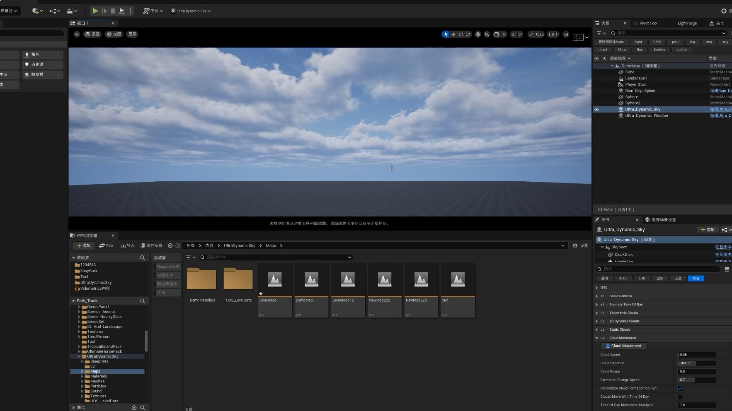This screenshot has height=411, width=732.
Task: Switch to the LightForge tab
Action: 687,23
